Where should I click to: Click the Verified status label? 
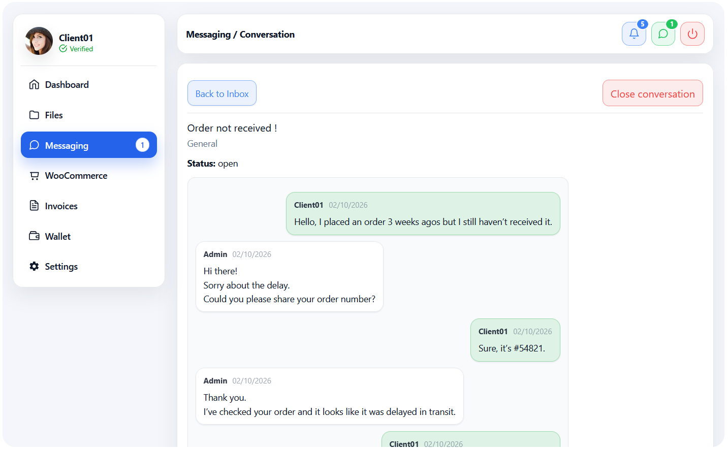tap(81, 49)
